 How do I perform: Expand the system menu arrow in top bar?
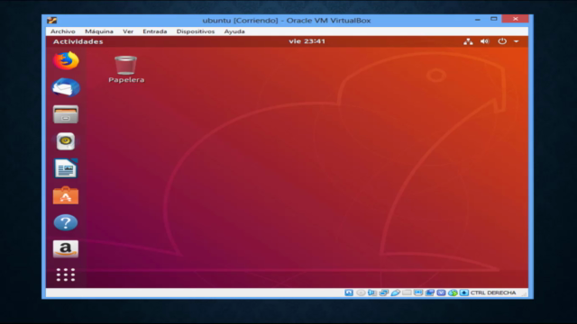(x=517, y=41)
